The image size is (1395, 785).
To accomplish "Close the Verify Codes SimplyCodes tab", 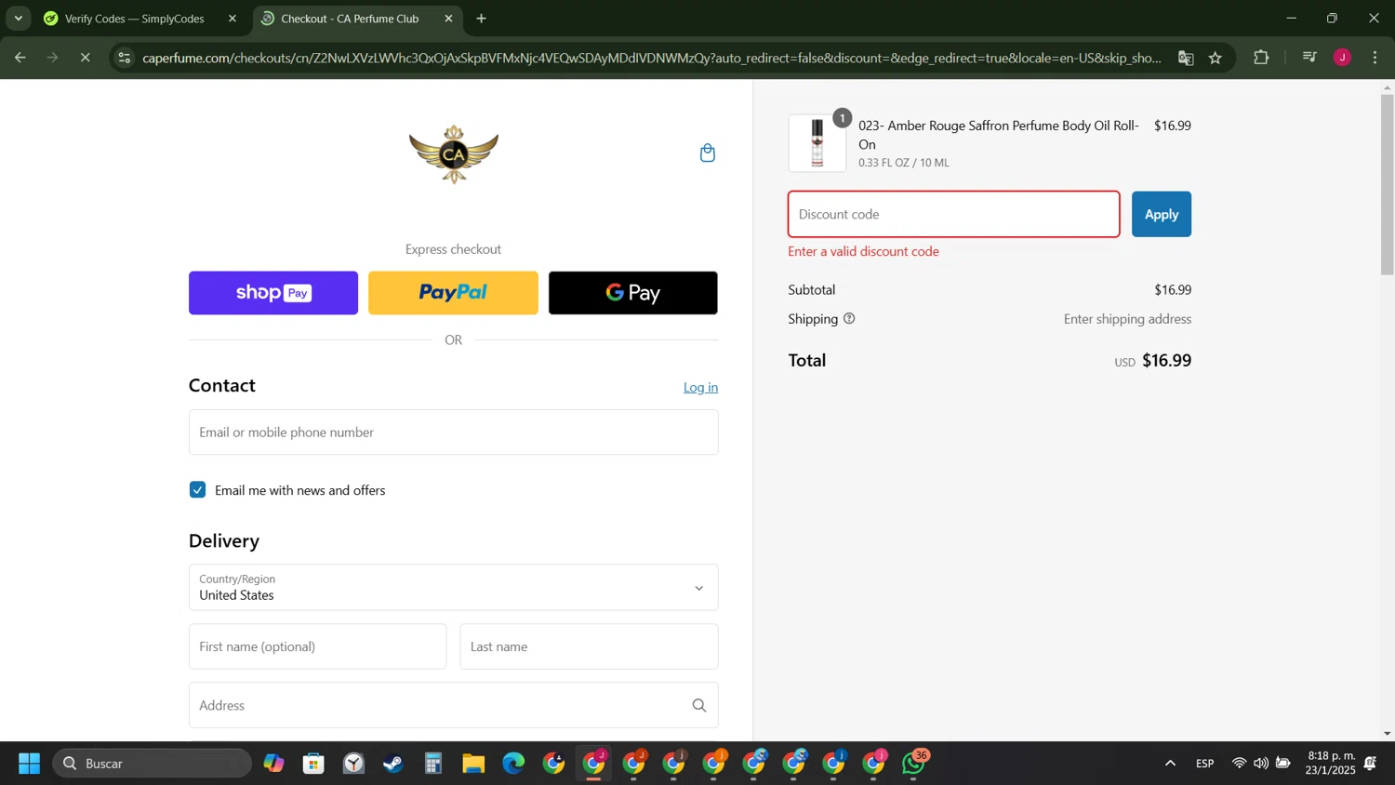I will click(x=232, y=19).
